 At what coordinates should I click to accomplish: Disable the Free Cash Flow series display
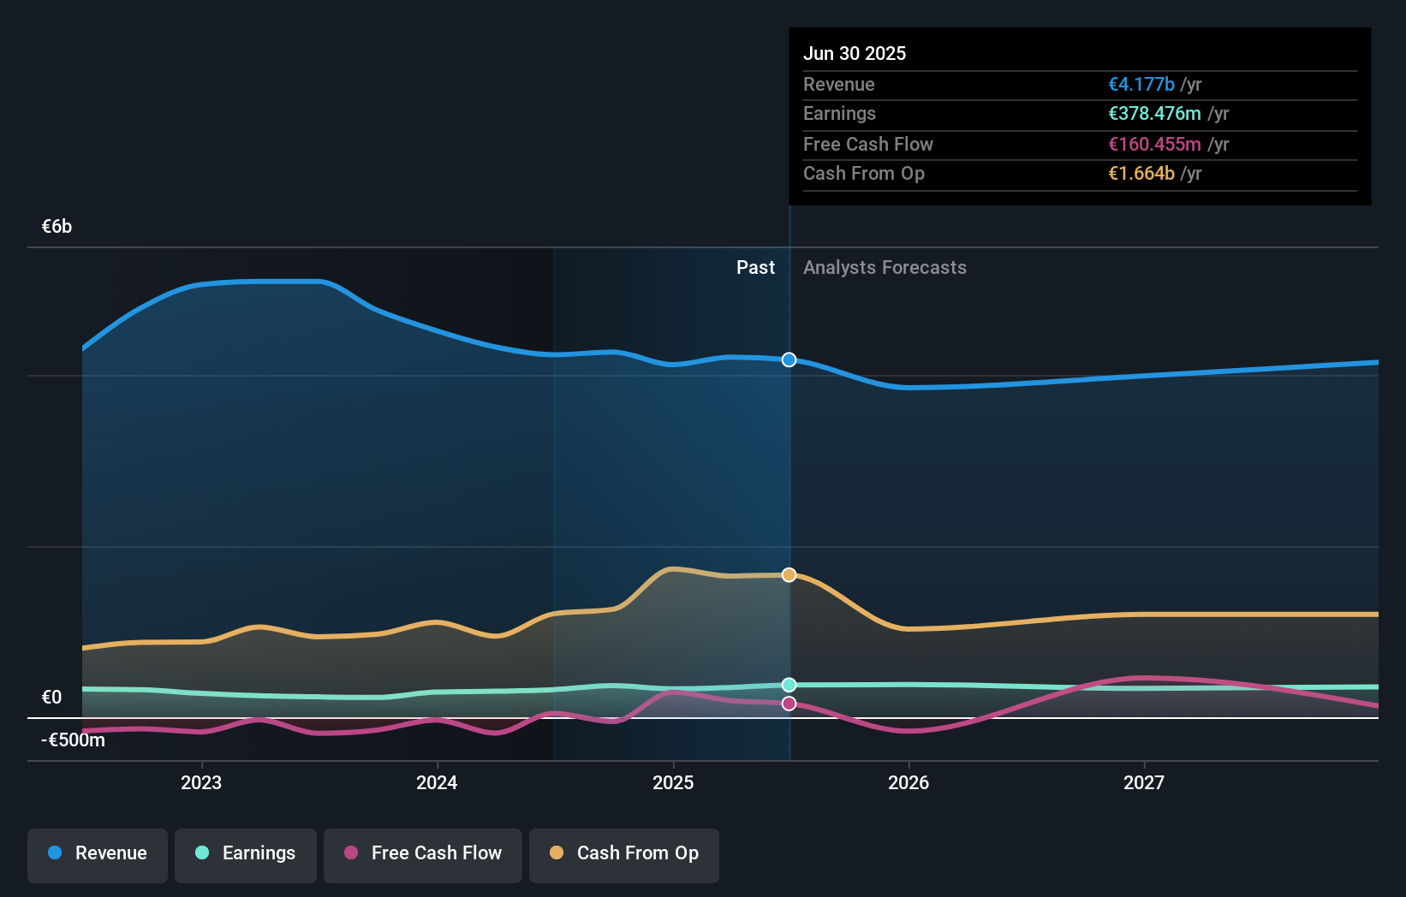tap(422, 853)
